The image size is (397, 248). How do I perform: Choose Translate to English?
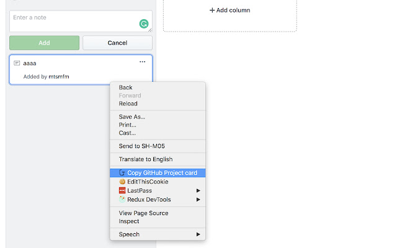click(145, 159)
